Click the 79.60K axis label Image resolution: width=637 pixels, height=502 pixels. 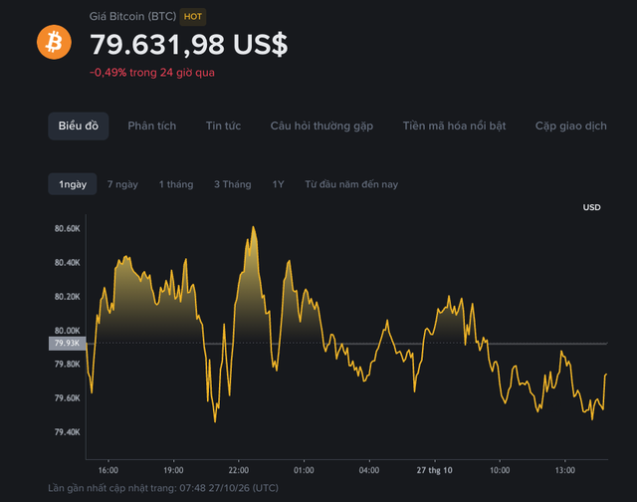point(68,398)
